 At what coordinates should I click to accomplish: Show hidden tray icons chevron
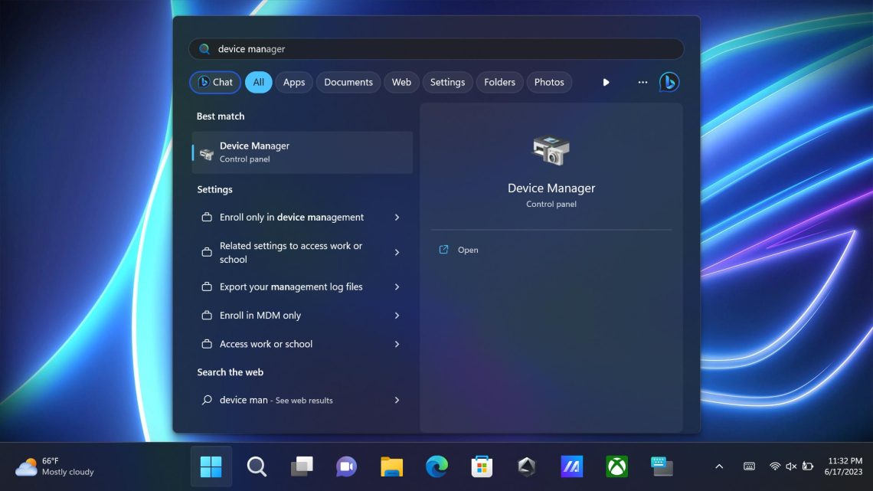tap(719, 466)
